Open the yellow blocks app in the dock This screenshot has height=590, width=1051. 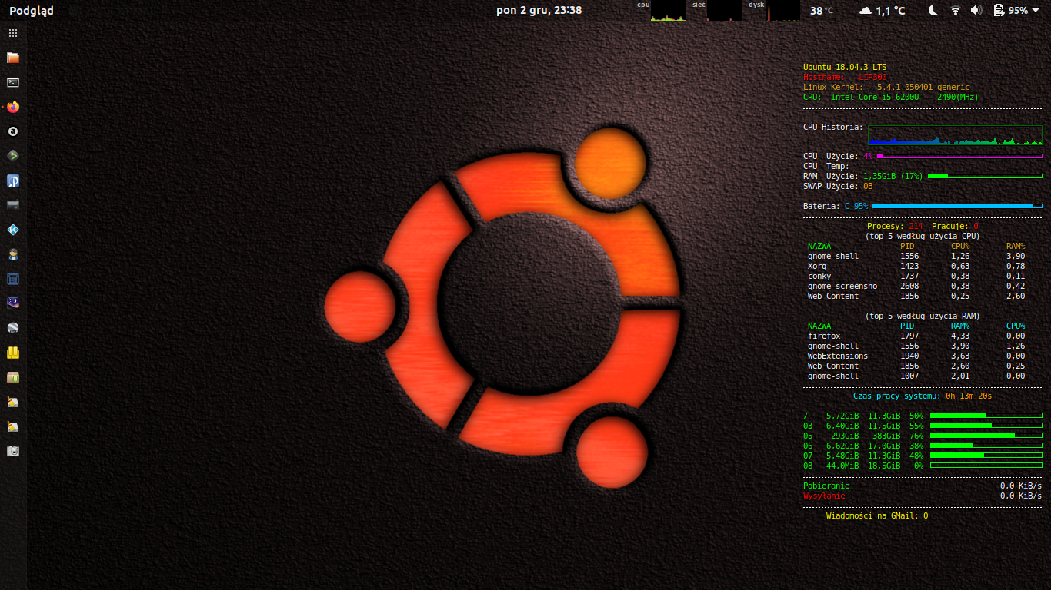(12, 353)
